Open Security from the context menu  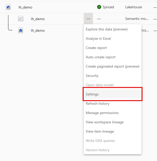pos(92,76)
